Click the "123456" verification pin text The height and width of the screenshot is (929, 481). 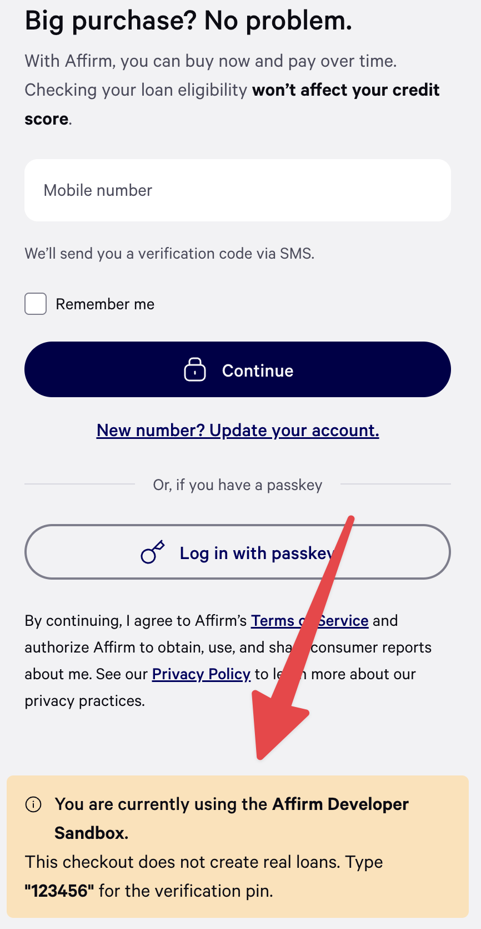[x=59, y=891]
